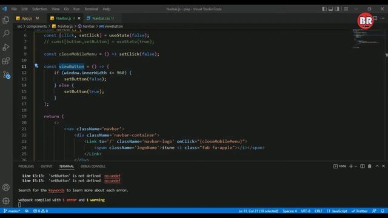The height and width of the screenshot is (218, 388).
Task: Open the Help menu
Action: (107, 9)
